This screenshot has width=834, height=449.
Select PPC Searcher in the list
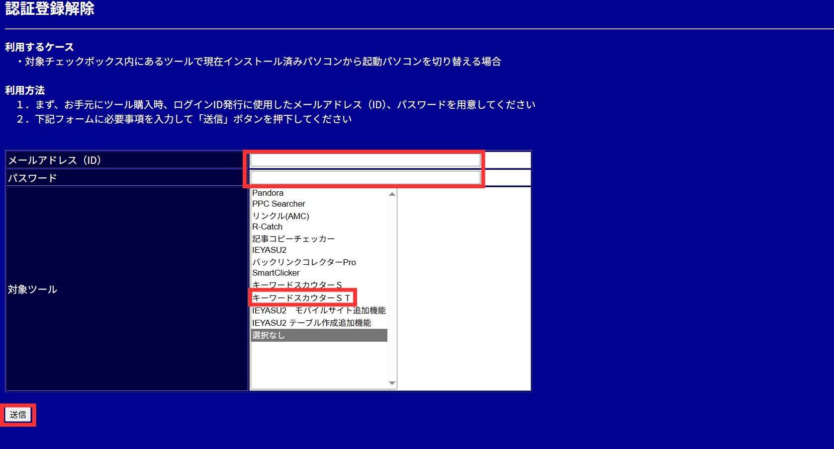(278, 204)
